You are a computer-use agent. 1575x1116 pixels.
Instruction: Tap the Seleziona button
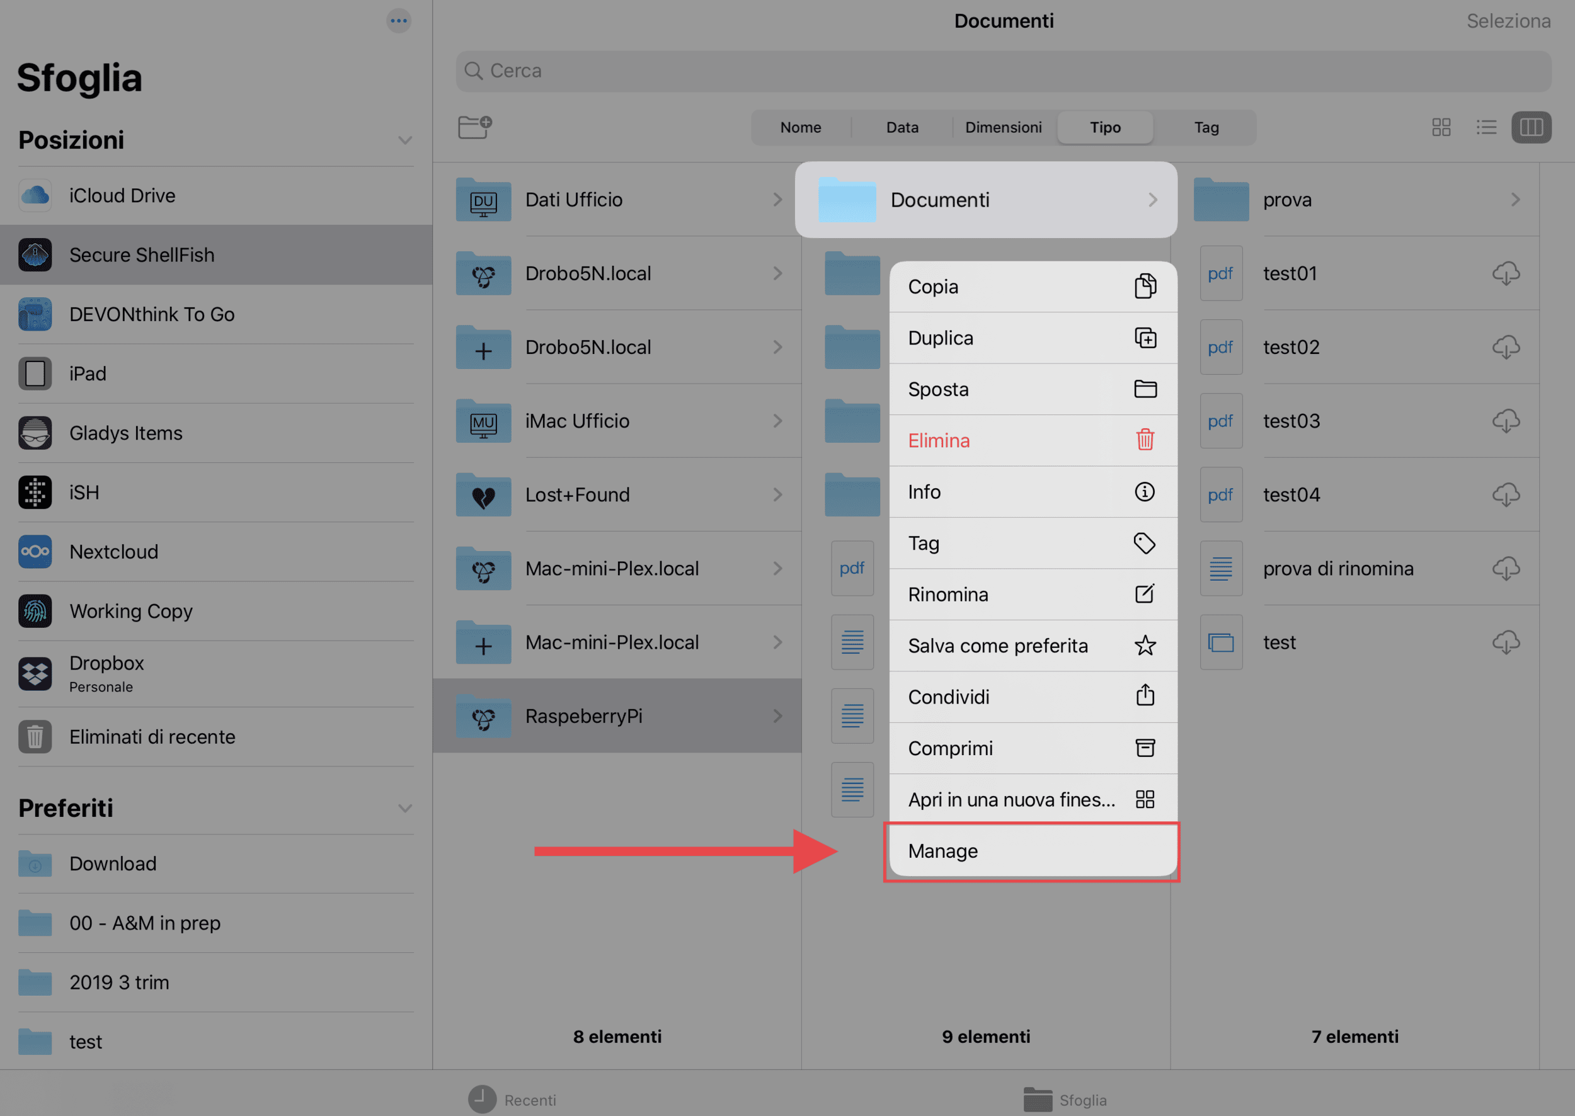1508,21
